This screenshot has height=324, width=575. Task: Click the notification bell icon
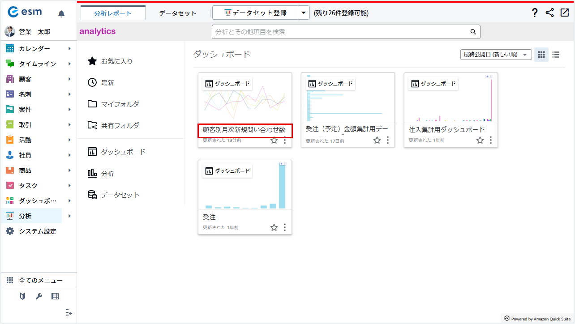[61, 14]
